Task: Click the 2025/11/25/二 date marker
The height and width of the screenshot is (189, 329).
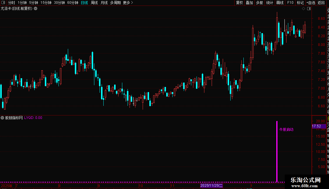Action: pyautogui.click(x=211, y=186)
